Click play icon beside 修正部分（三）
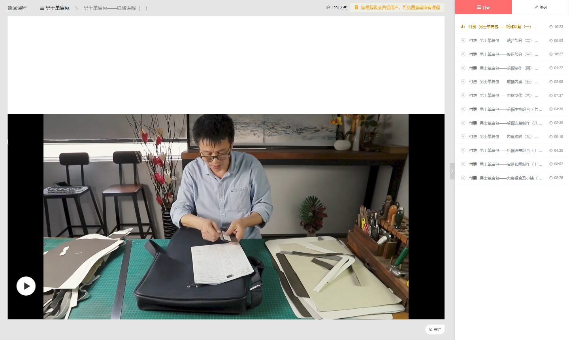The width and height of the screenshot is (569, 340). pyautogui.click(x=463, y=54)
